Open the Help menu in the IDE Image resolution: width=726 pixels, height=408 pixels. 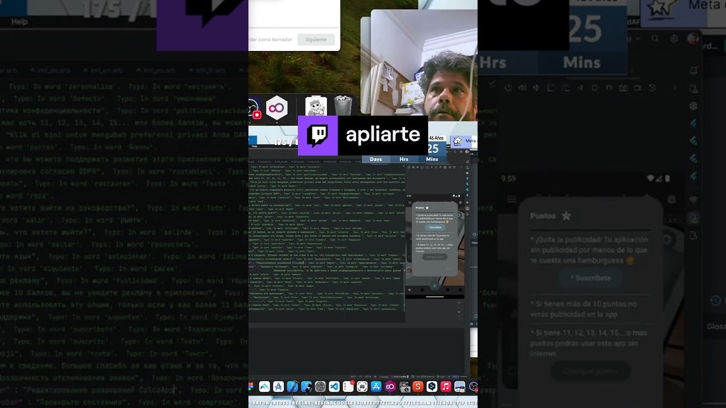coord(255,146)
